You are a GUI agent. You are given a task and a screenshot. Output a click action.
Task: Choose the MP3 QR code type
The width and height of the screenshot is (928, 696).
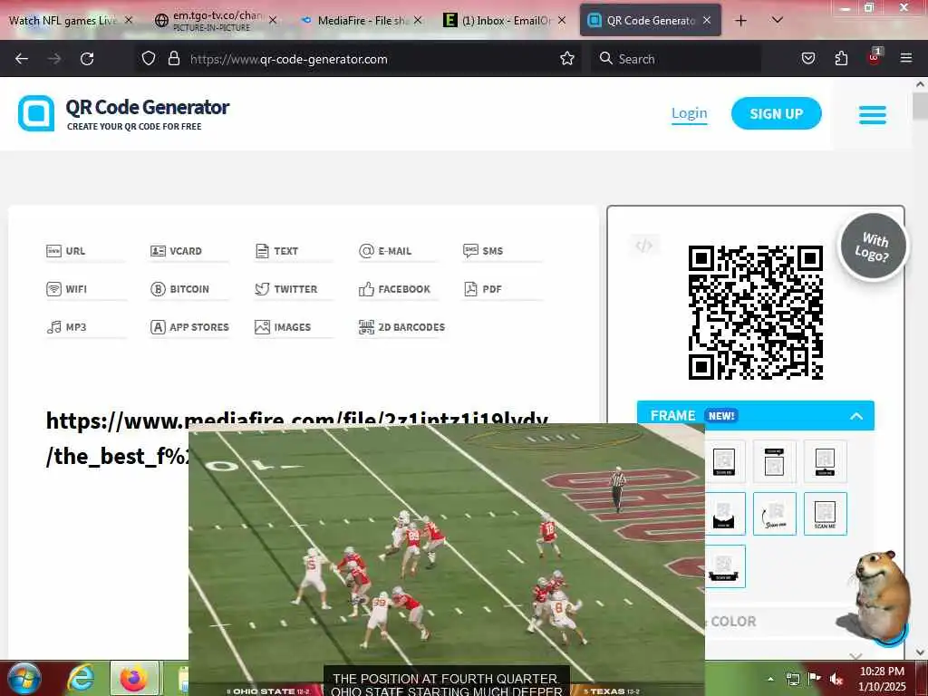[66, 326]
